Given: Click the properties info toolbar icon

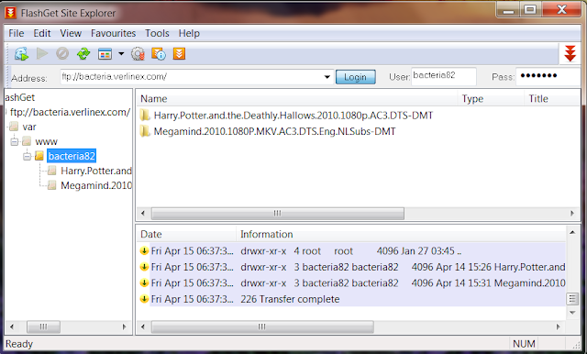Looking at the screenshot, I should (159, 54).
